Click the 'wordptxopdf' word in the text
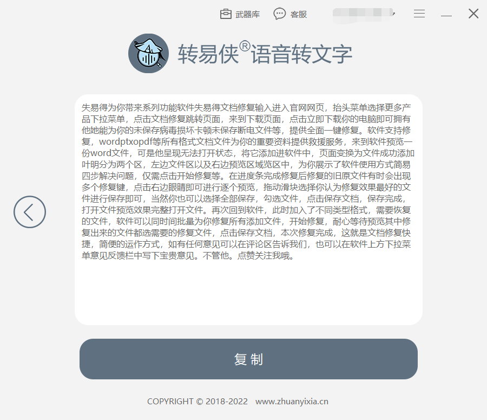 pos(126,142)
